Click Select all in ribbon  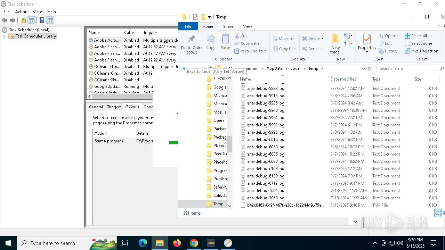click(x=416, y=36)
